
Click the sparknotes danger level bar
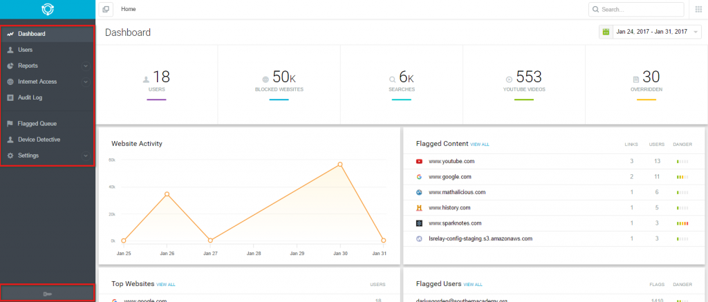pyautogui.click(x=682, y=223)
